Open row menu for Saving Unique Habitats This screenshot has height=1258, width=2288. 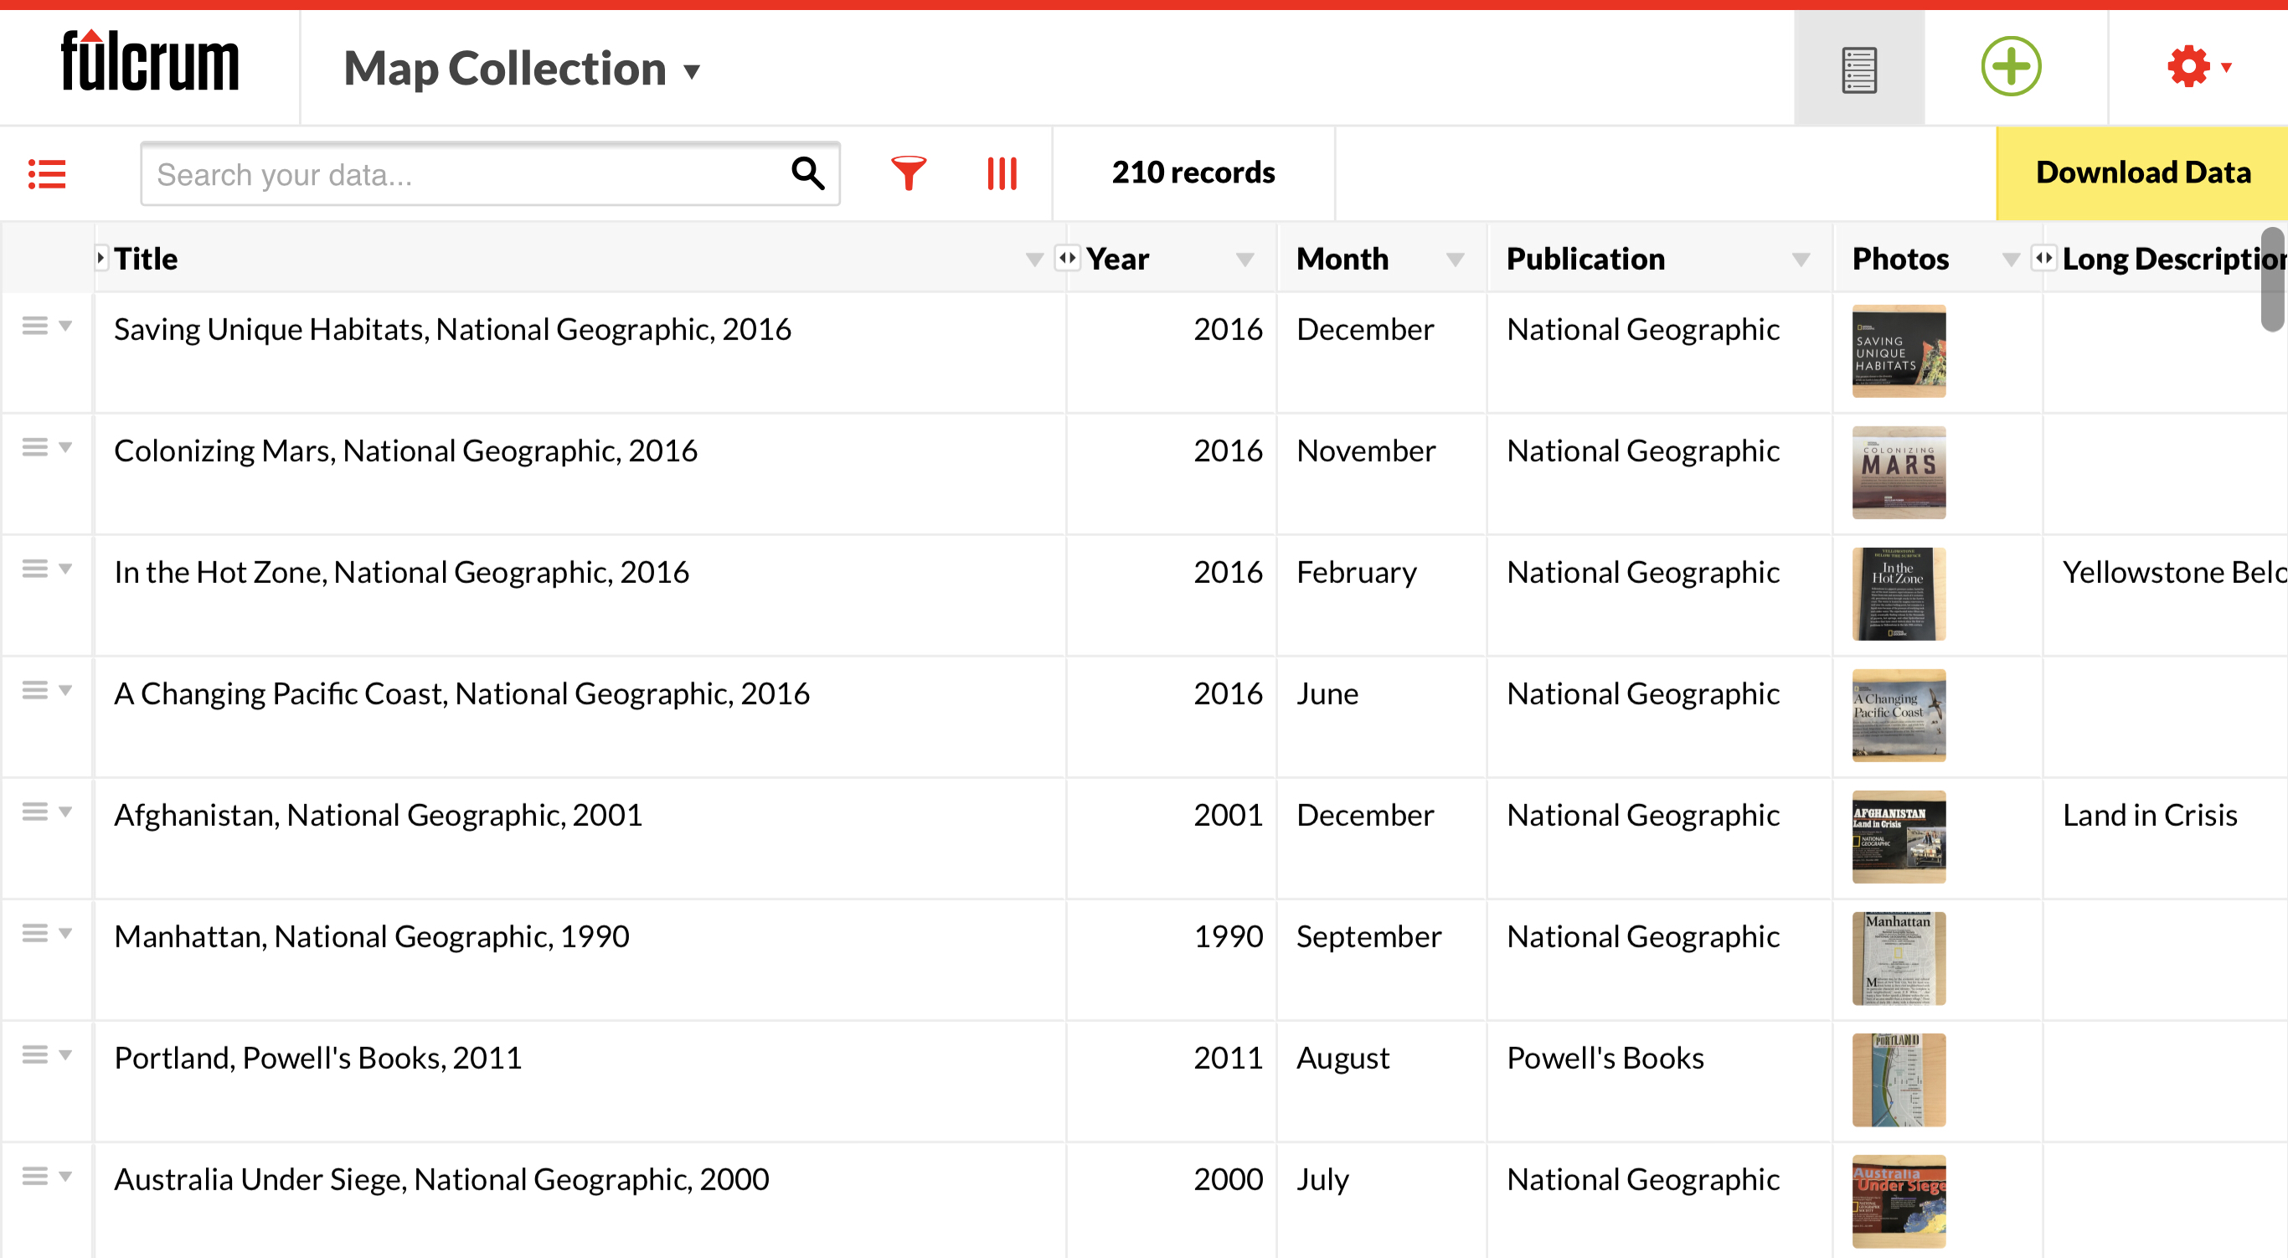click(x=47, y=326)
